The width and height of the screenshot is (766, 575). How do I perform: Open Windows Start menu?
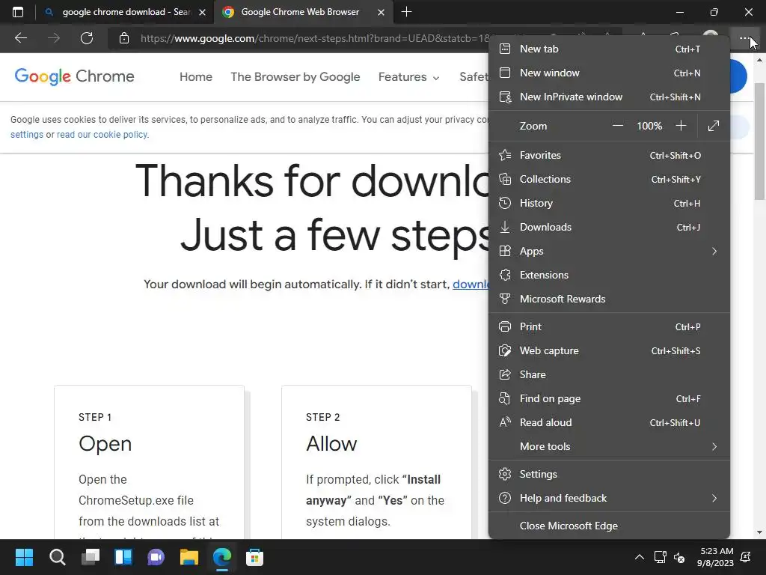click(24, 557)
